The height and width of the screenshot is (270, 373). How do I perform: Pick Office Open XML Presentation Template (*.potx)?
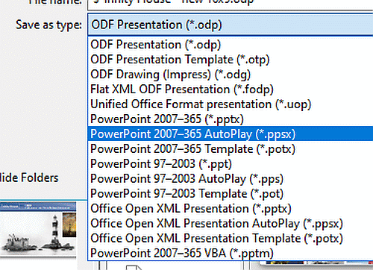(231, 239)
